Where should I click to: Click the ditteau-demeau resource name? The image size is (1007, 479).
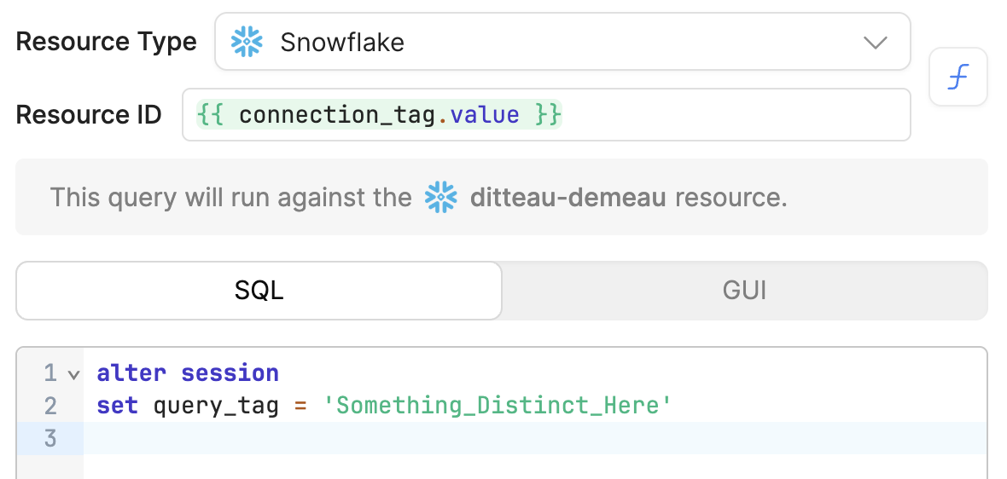(568, 197)
